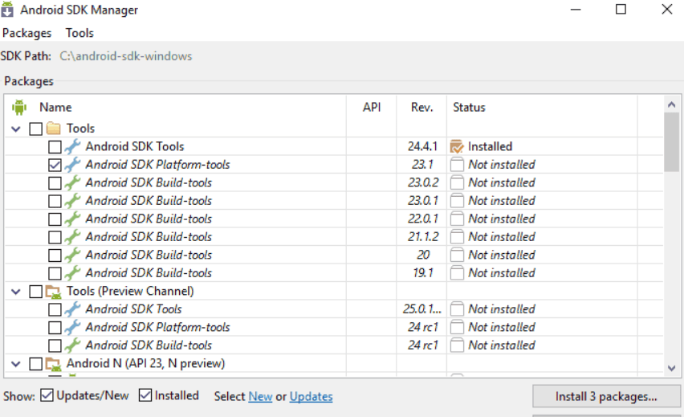Collapse the Tools tree group

(x=17, y=129)
